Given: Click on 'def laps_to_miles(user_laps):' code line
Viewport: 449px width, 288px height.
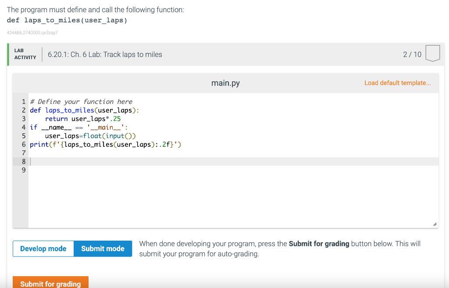Looking at the screenshot, I should (x=85, y=110).
